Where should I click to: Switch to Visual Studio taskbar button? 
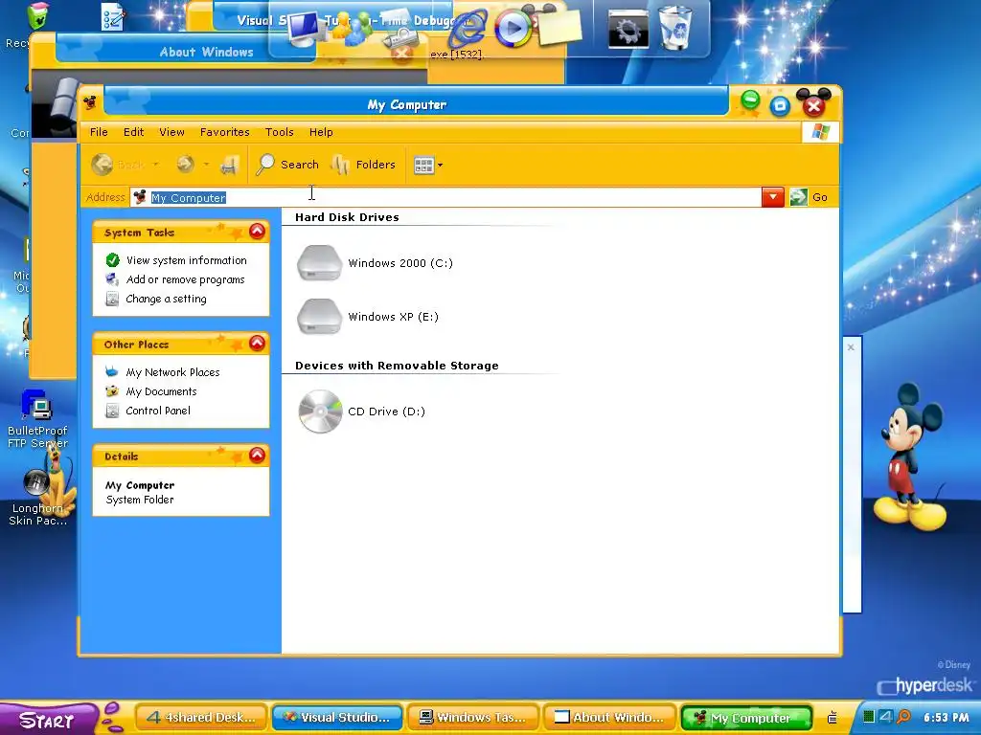pos(336,718)
